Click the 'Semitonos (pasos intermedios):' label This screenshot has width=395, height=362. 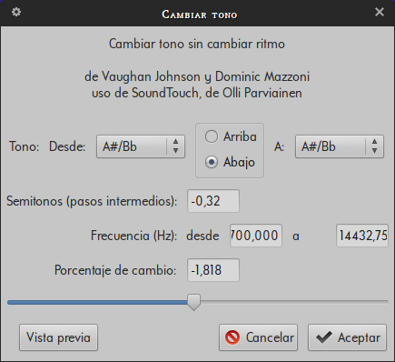[92, 201]
